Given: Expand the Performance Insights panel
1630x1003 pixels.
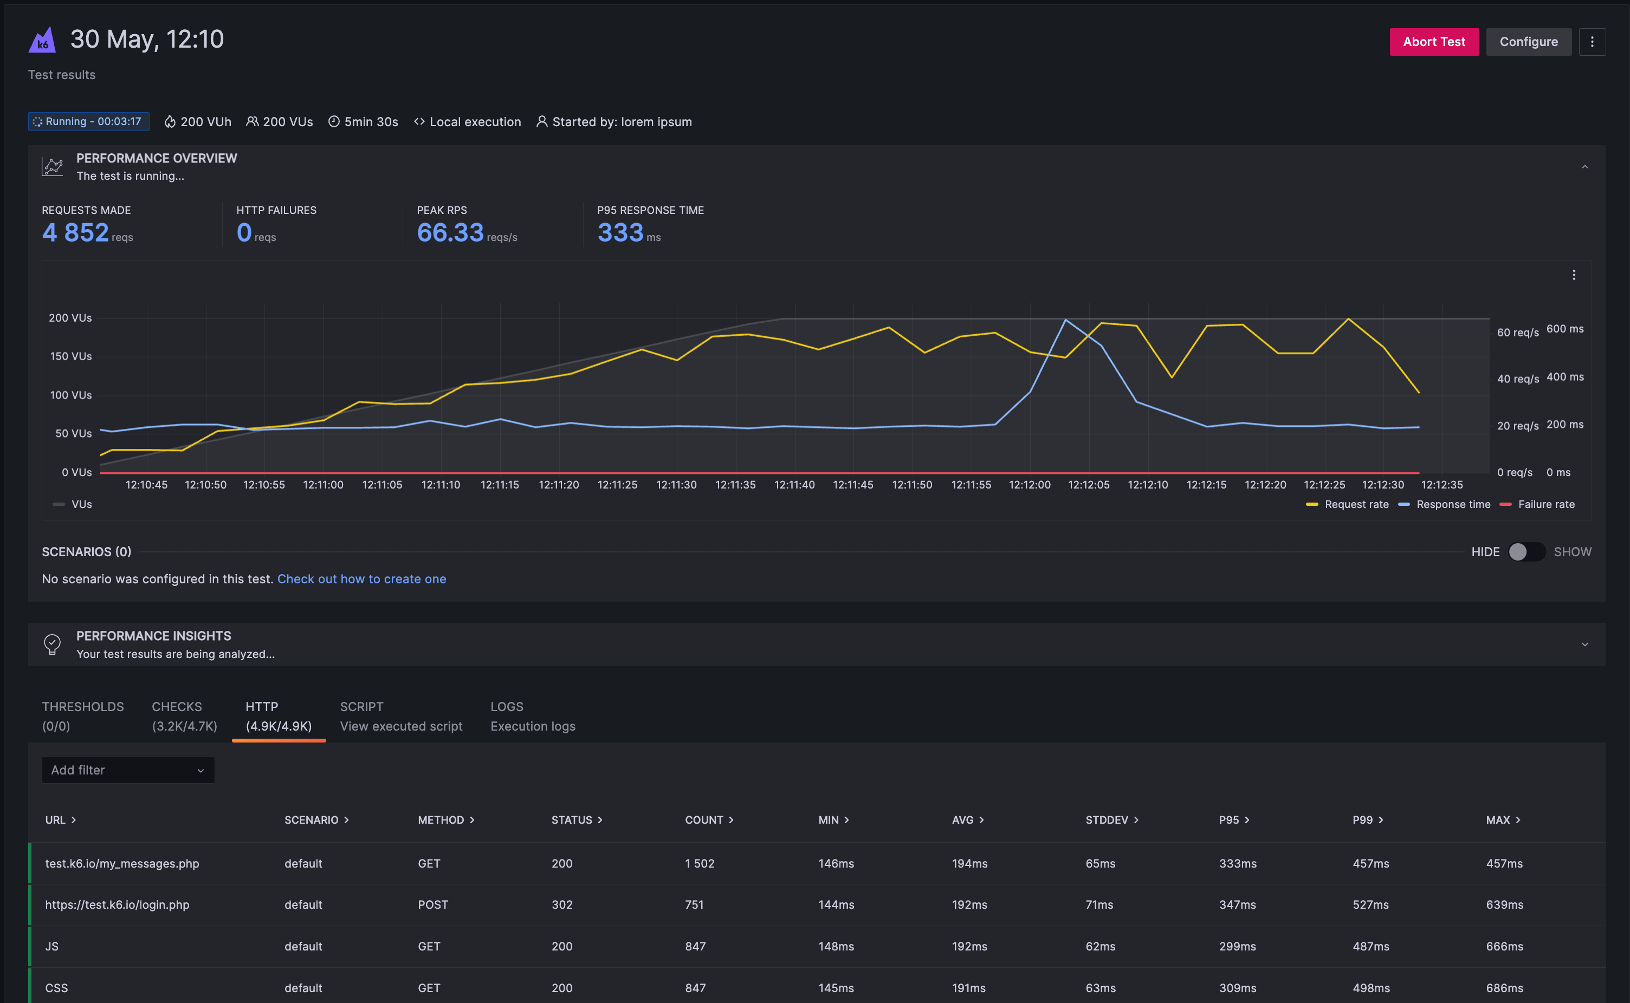Looking at the screenshot, I should coord(1585,644).
